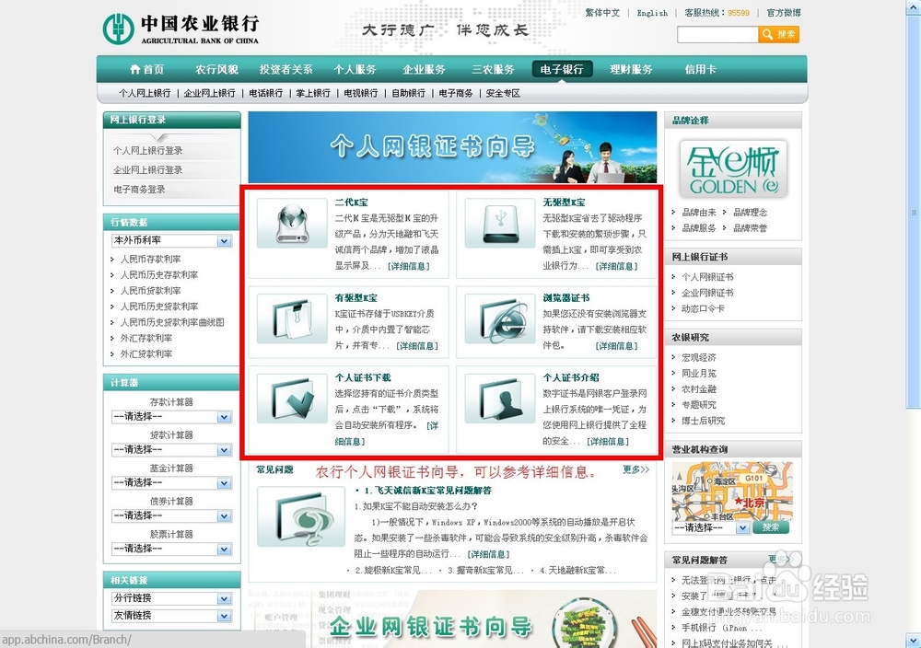The height and width of the screenshot is (648, 921).
Task: Click 详细信息 link under 二代K宝
Action: point(410,266)
